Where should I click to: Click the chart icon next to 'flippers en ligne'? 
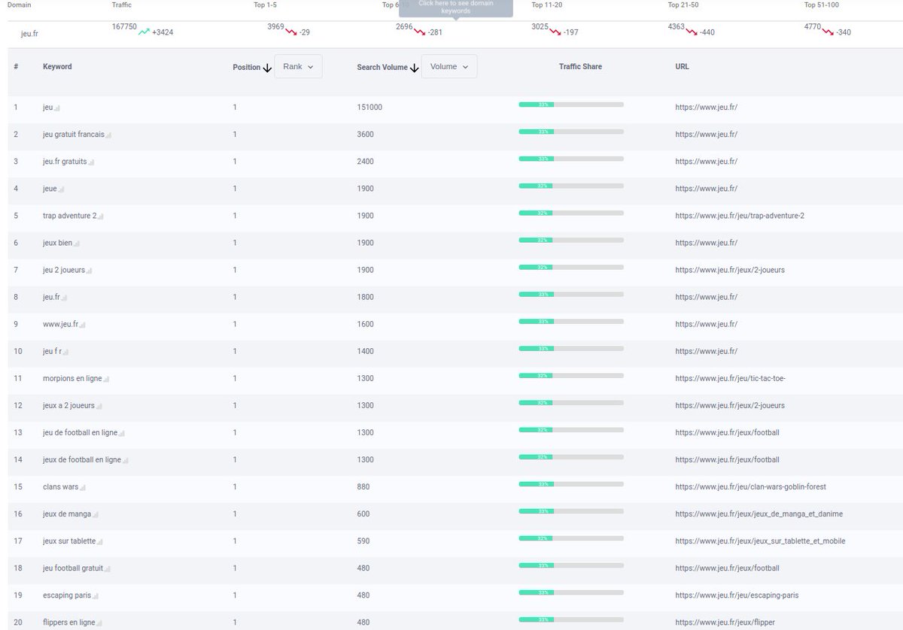pyautogui.click(x=101, y=623)
